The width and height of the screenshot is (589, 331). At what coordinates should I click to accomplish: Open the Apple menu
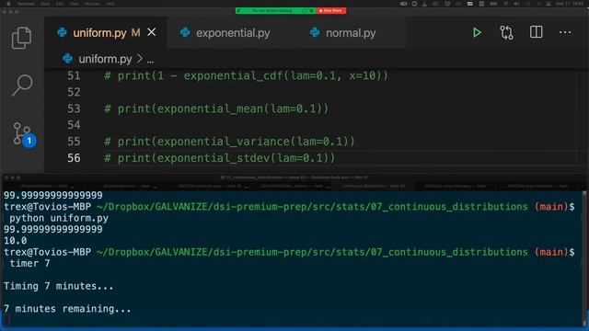[x=8, y=4]
